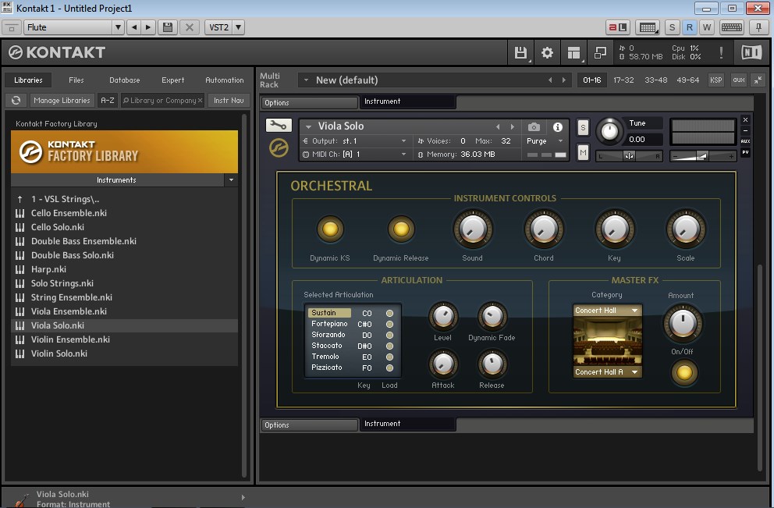Click the Tune knob
Image resolution: width=774 pixels, height=508 pixels.
click(610, 131)
